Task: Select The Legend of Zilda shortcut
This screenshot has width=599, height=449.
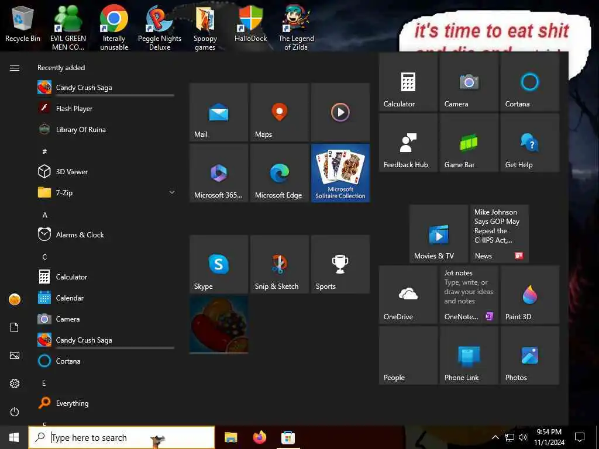Action: [x=296, y=27]
